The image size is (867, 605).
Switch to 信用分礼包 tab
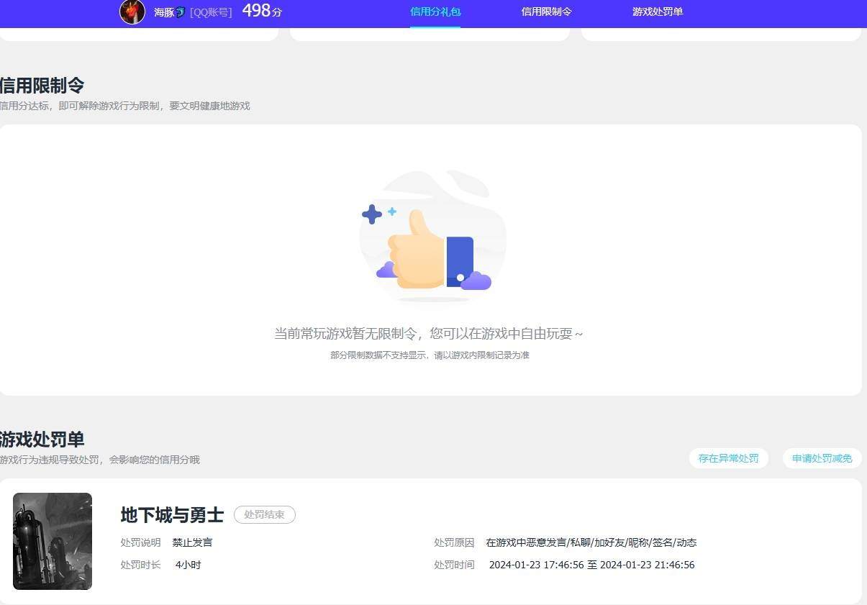pyautogui.click(x=435, y=12)
